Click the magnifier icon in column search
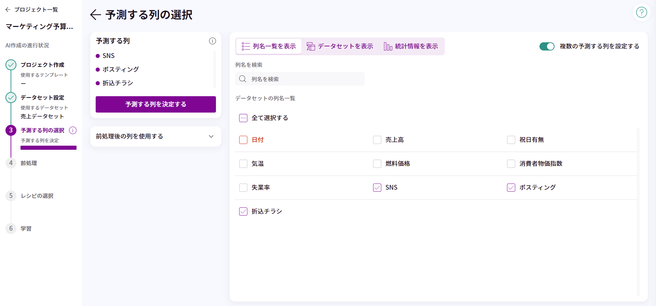Viewport: 656px width, 306px height. pos(243,79)
